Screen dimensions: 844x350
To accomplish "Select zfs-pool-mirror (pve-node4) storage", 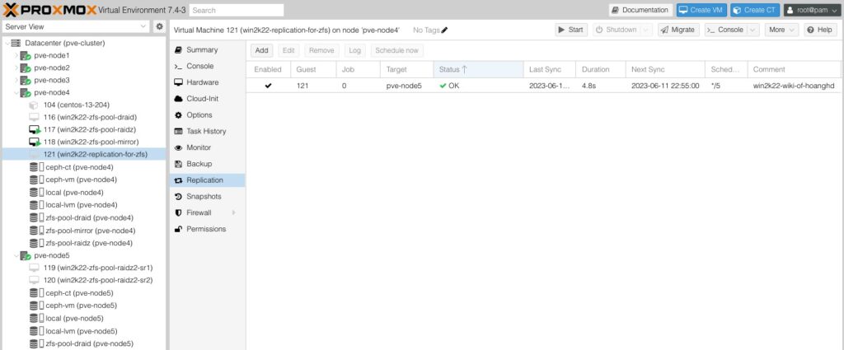I will [x=83, y=231].
